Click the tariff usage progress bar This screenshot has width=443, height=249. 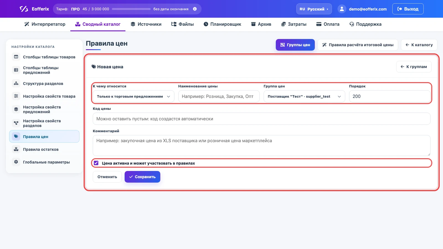click(x=131, y=9)
